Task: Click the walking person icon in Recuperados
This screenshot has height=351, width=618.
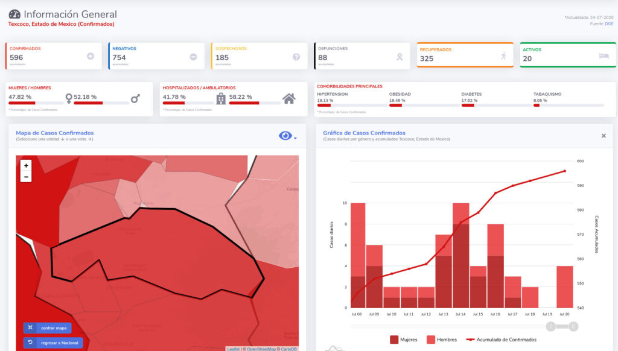Action: pos(503,56)
